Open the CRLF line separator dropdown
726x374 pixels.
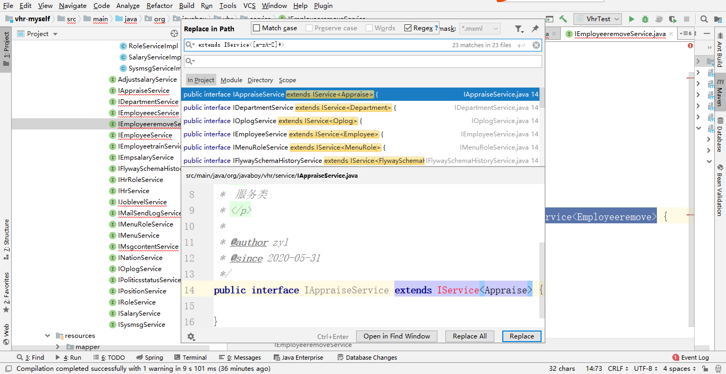[x=618, y=369]
